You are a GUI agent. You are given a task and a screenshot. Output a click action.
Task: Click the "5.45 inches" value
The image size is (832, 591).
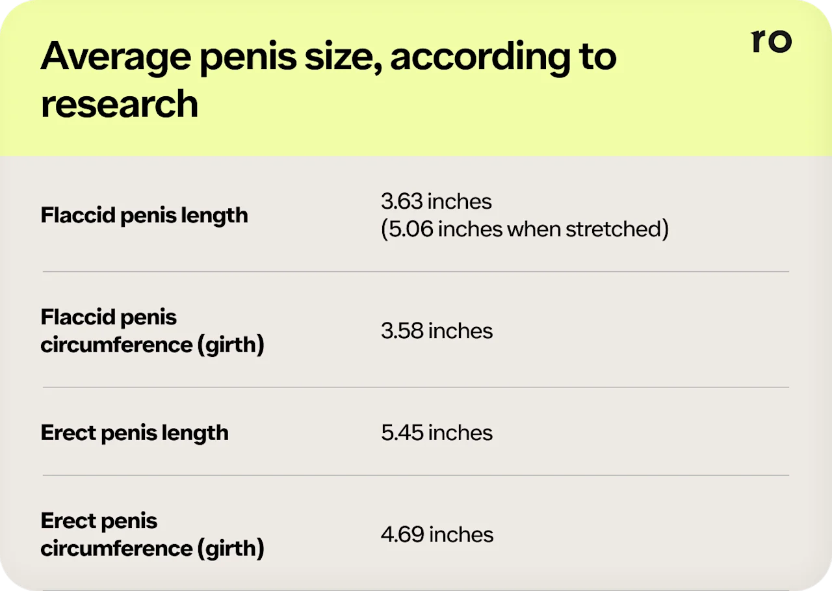click(437, 433)
